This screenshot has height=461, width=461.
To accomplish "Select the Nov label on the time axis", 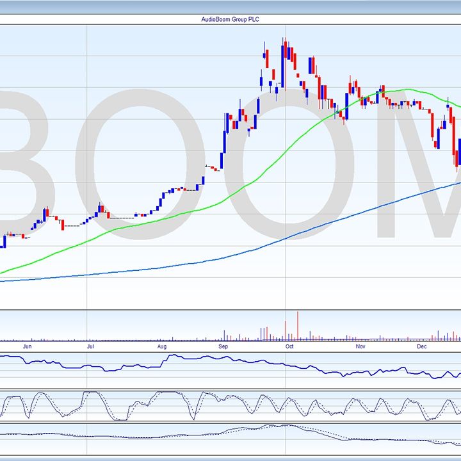I will point(360,346).
